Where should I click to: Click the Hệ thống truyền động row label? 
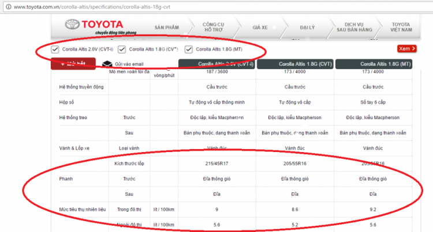tap(81, 87)
